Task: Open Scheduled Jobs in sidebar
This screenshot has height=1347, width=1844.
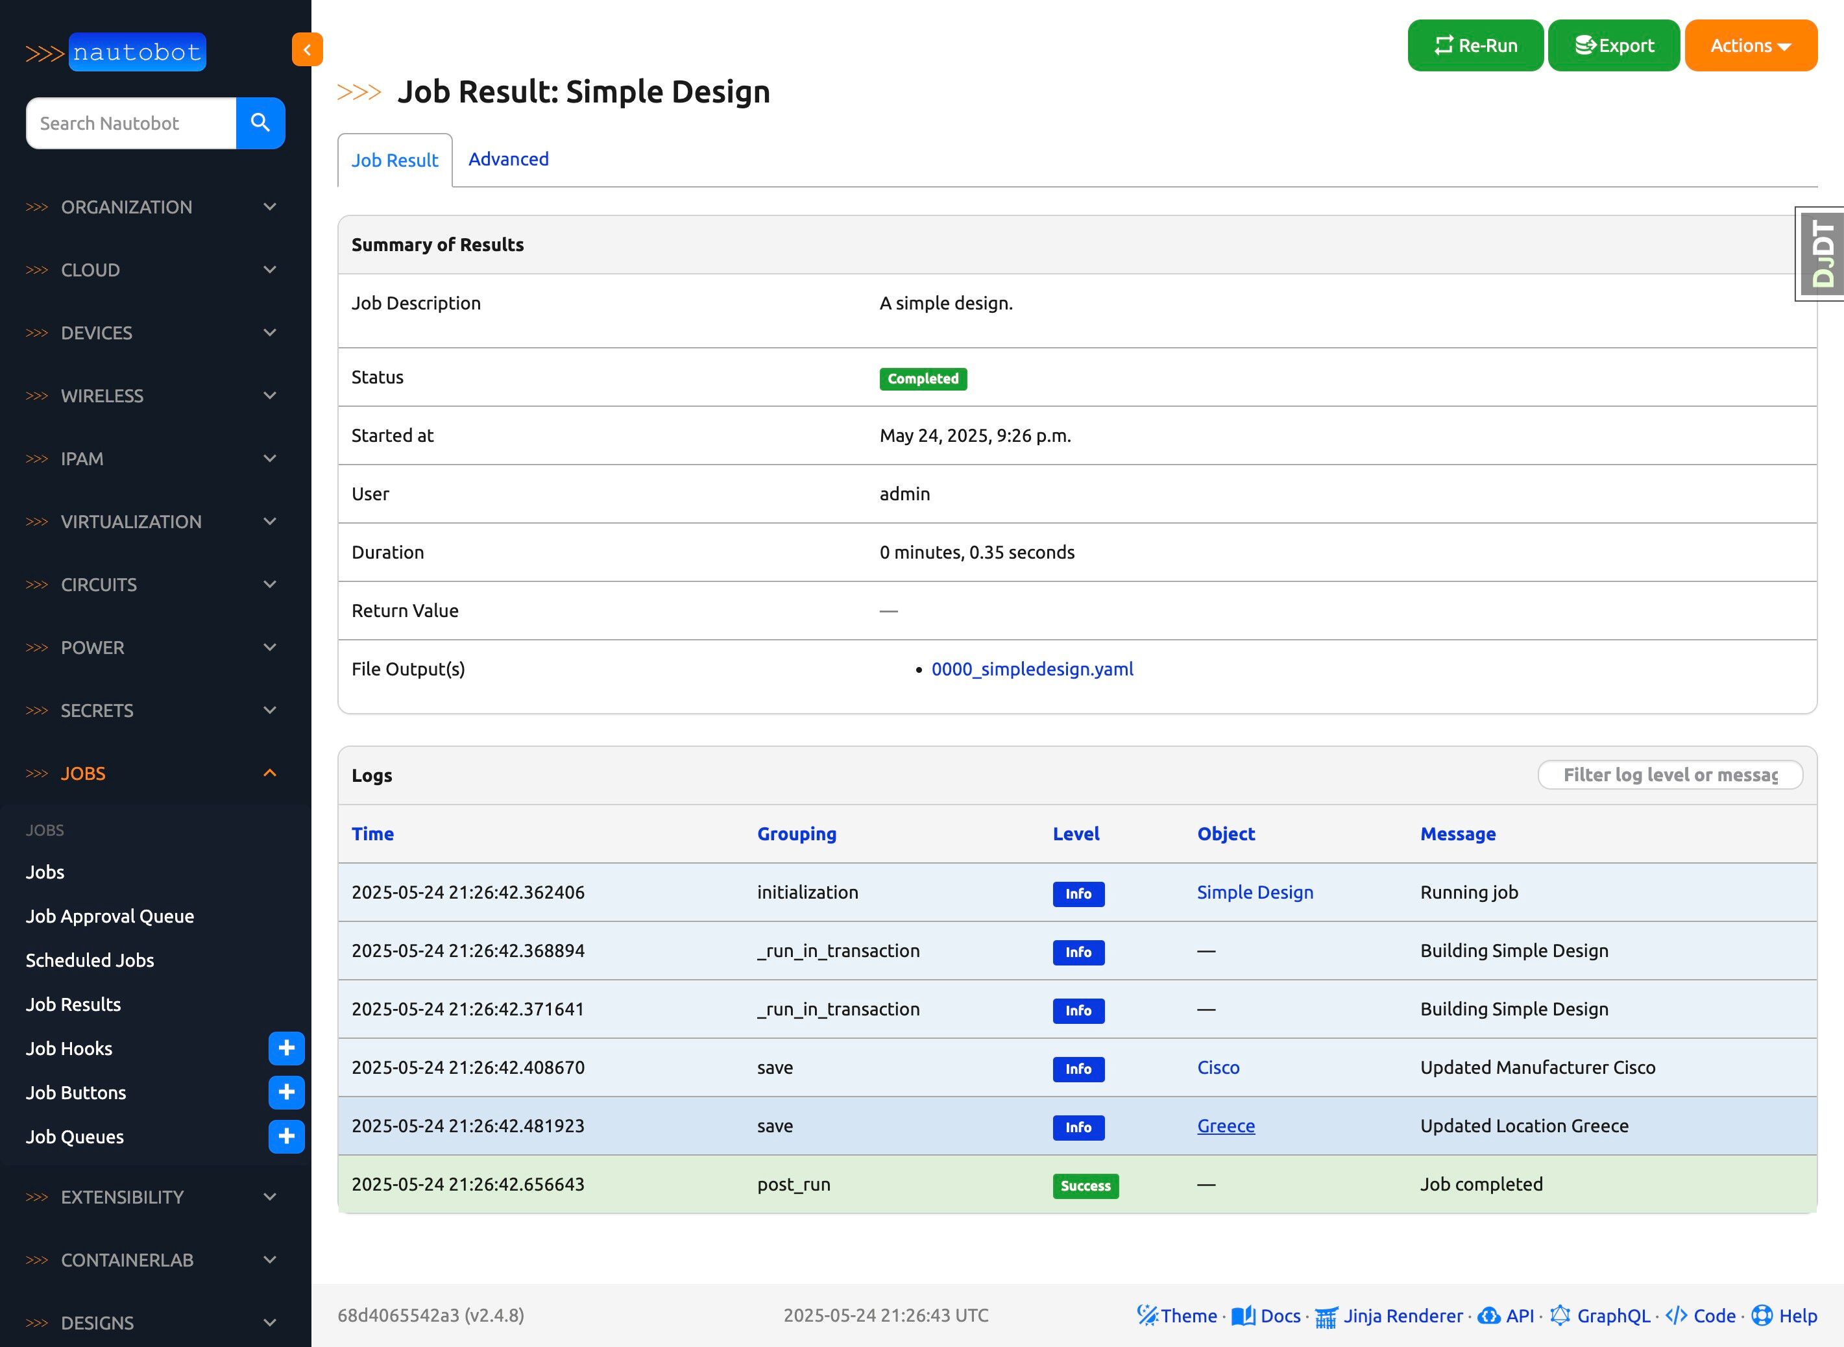Action: tap(90, 960)
